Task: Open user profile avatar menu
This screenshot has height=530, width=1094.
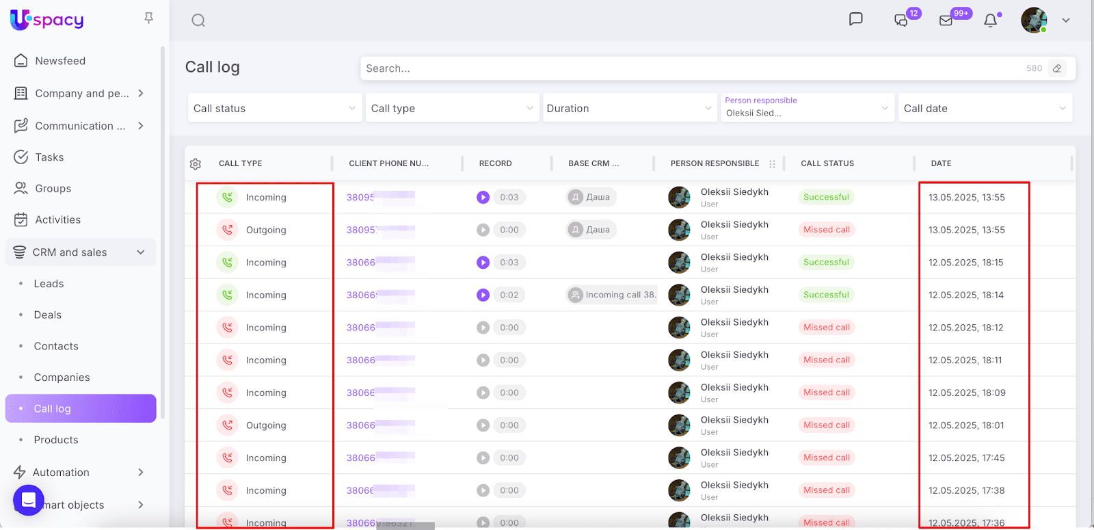Action: click(1034, 21)
